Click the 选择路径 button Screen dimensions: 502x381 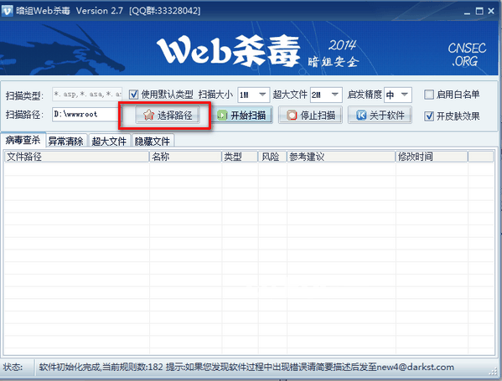pyautogui.click(x=168, y=116)
